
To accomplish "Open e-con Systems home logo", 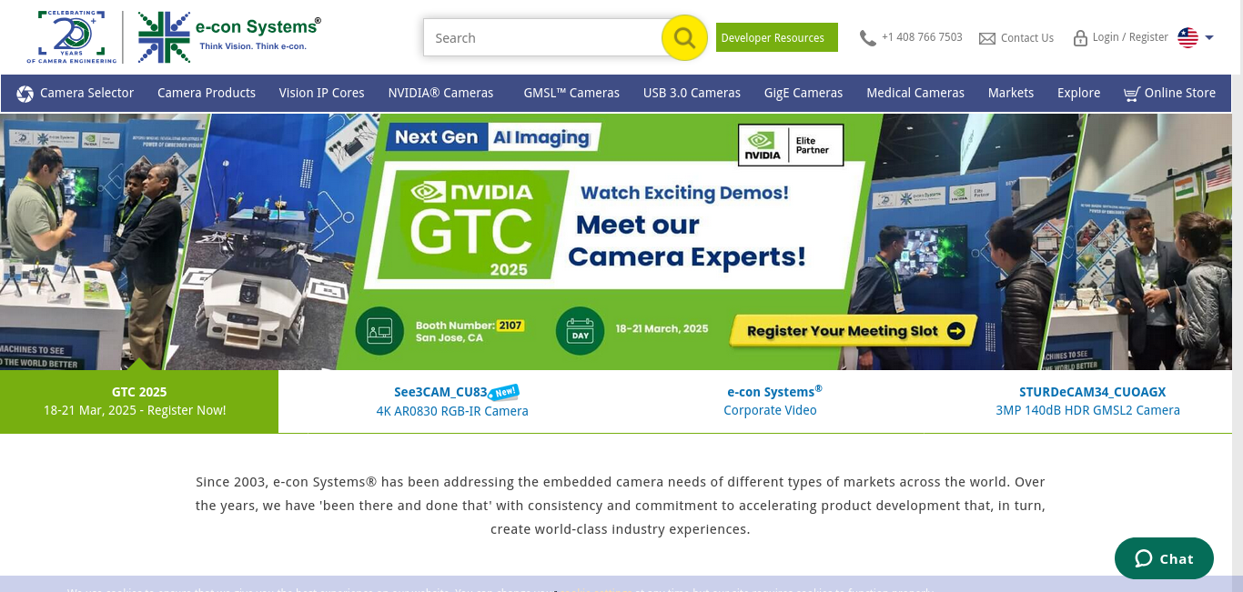I will click(x=229, y=37).
